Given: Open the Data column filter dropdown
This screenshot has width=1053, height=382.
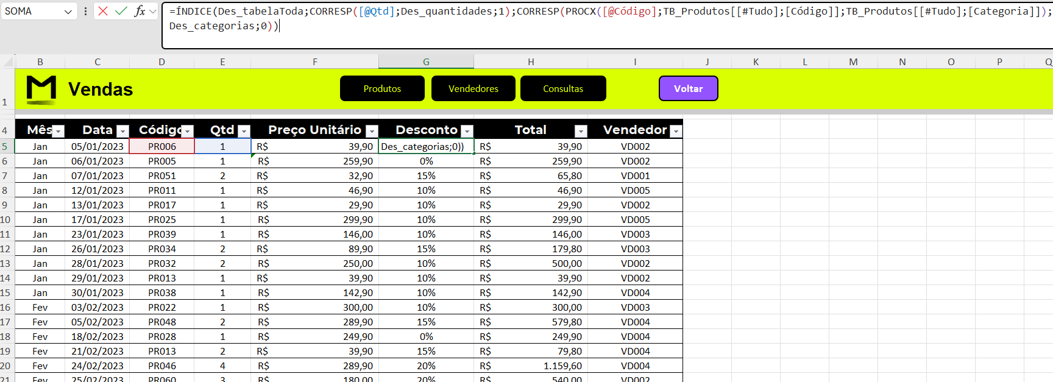Looking at the screenshot, I should 122,131.
